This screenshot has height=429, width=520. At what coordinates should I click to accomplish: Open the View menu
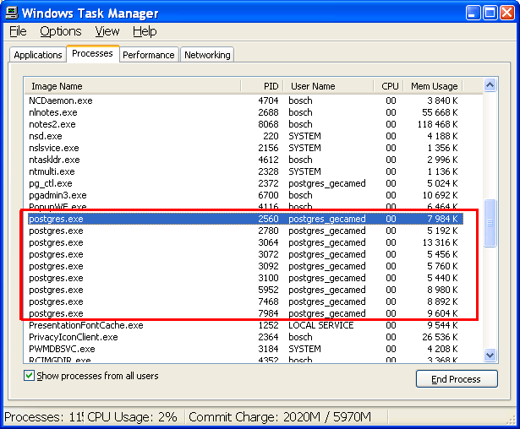tap(107, 31)
